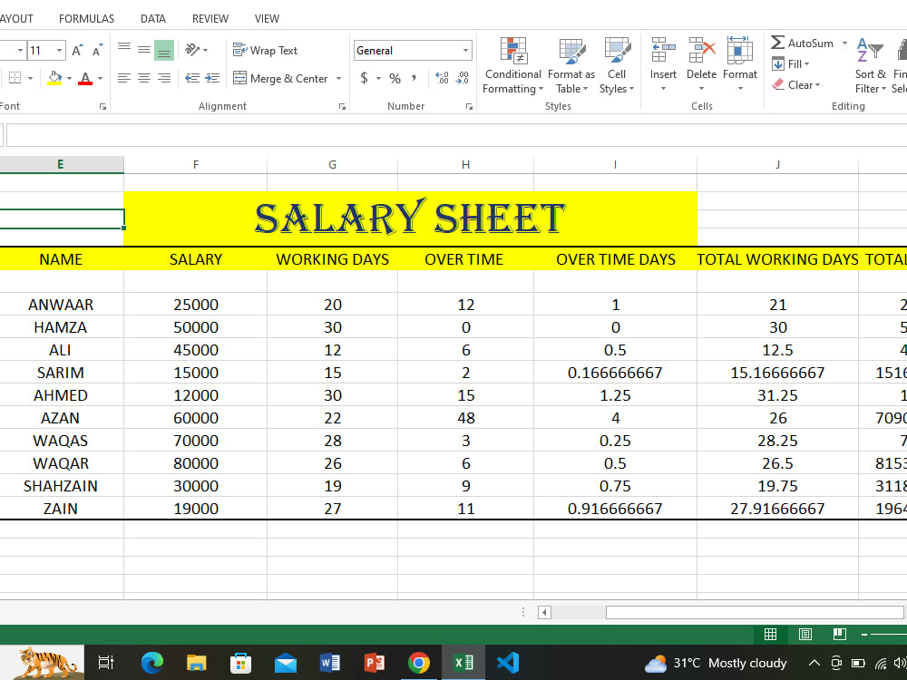
Task: Open the REVIEW ribbon tab
Action: [x=210, y=18]
